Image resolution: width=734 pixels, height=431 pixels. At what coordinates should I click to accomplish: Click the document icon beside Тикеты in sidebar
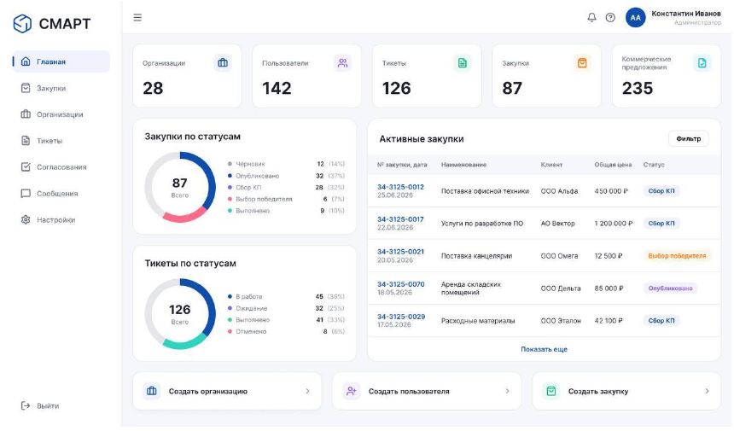point(26,141)
